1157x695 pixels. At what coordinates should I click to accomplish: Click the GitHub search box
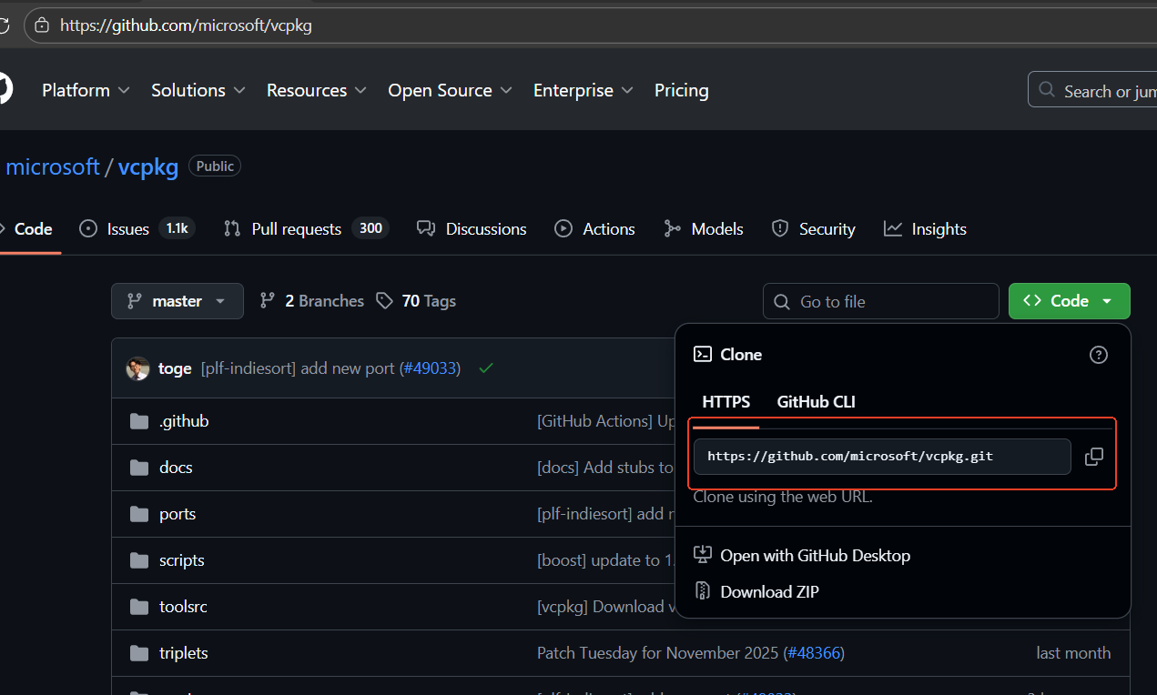1092,90
